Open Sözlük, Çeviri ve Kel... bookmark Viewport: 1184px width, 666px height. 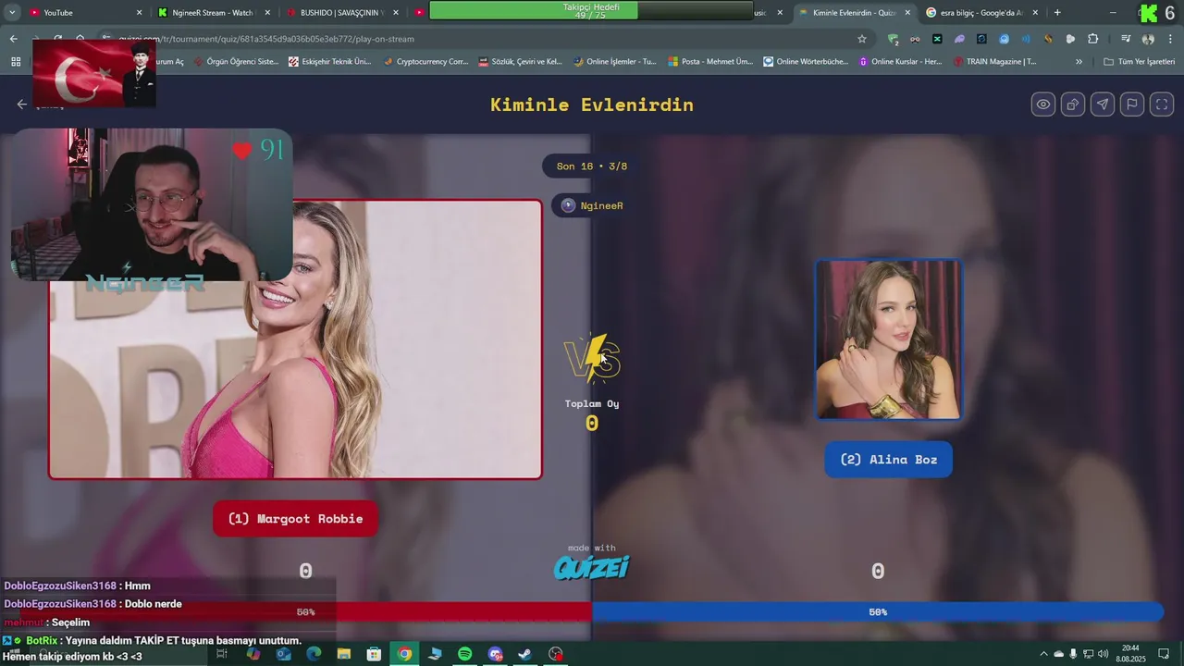click(x=520, y=62)
